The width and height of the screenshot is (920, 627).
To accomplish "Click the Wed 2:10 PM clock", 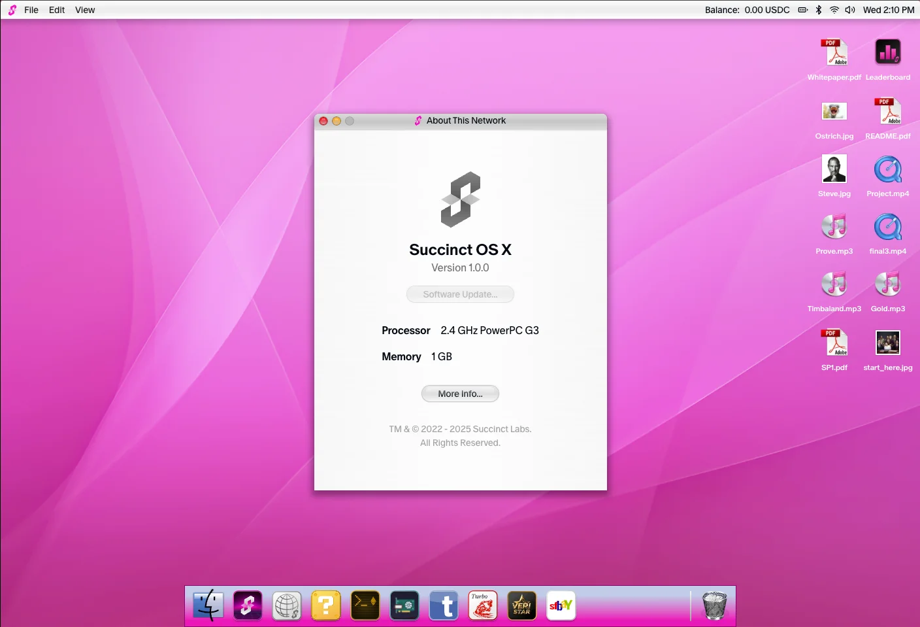I will (x=889, y=10).
